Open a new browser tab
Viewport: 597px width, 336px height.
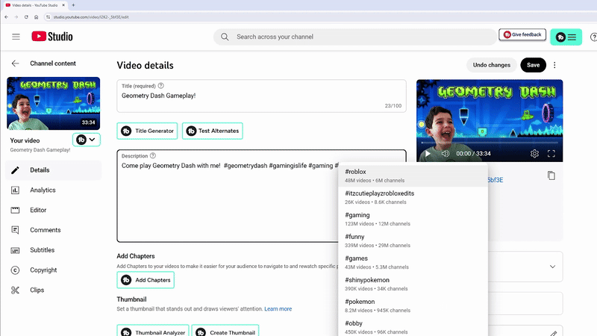pos(73,5)
